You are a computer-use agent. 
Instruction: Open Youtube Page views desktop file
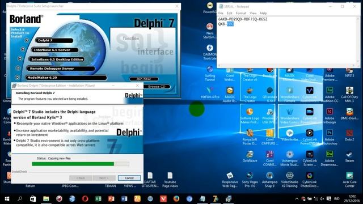170,180
